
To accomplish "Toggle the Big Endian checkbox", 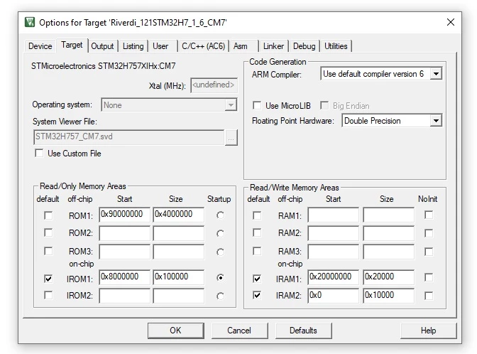I will (x=324, y=105).
